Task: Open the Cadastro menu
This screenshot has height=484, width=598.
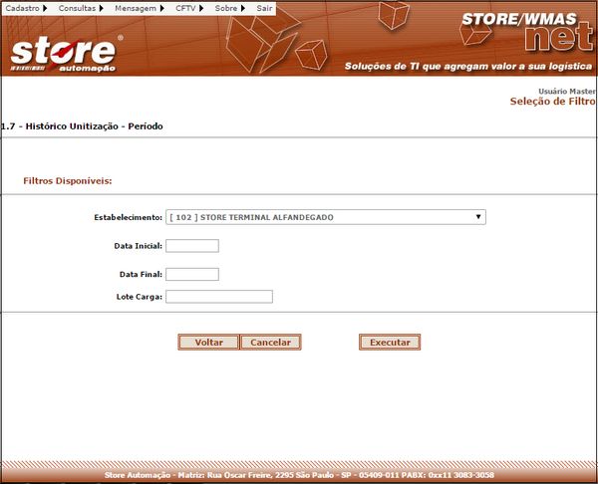Action: point(23,8)
